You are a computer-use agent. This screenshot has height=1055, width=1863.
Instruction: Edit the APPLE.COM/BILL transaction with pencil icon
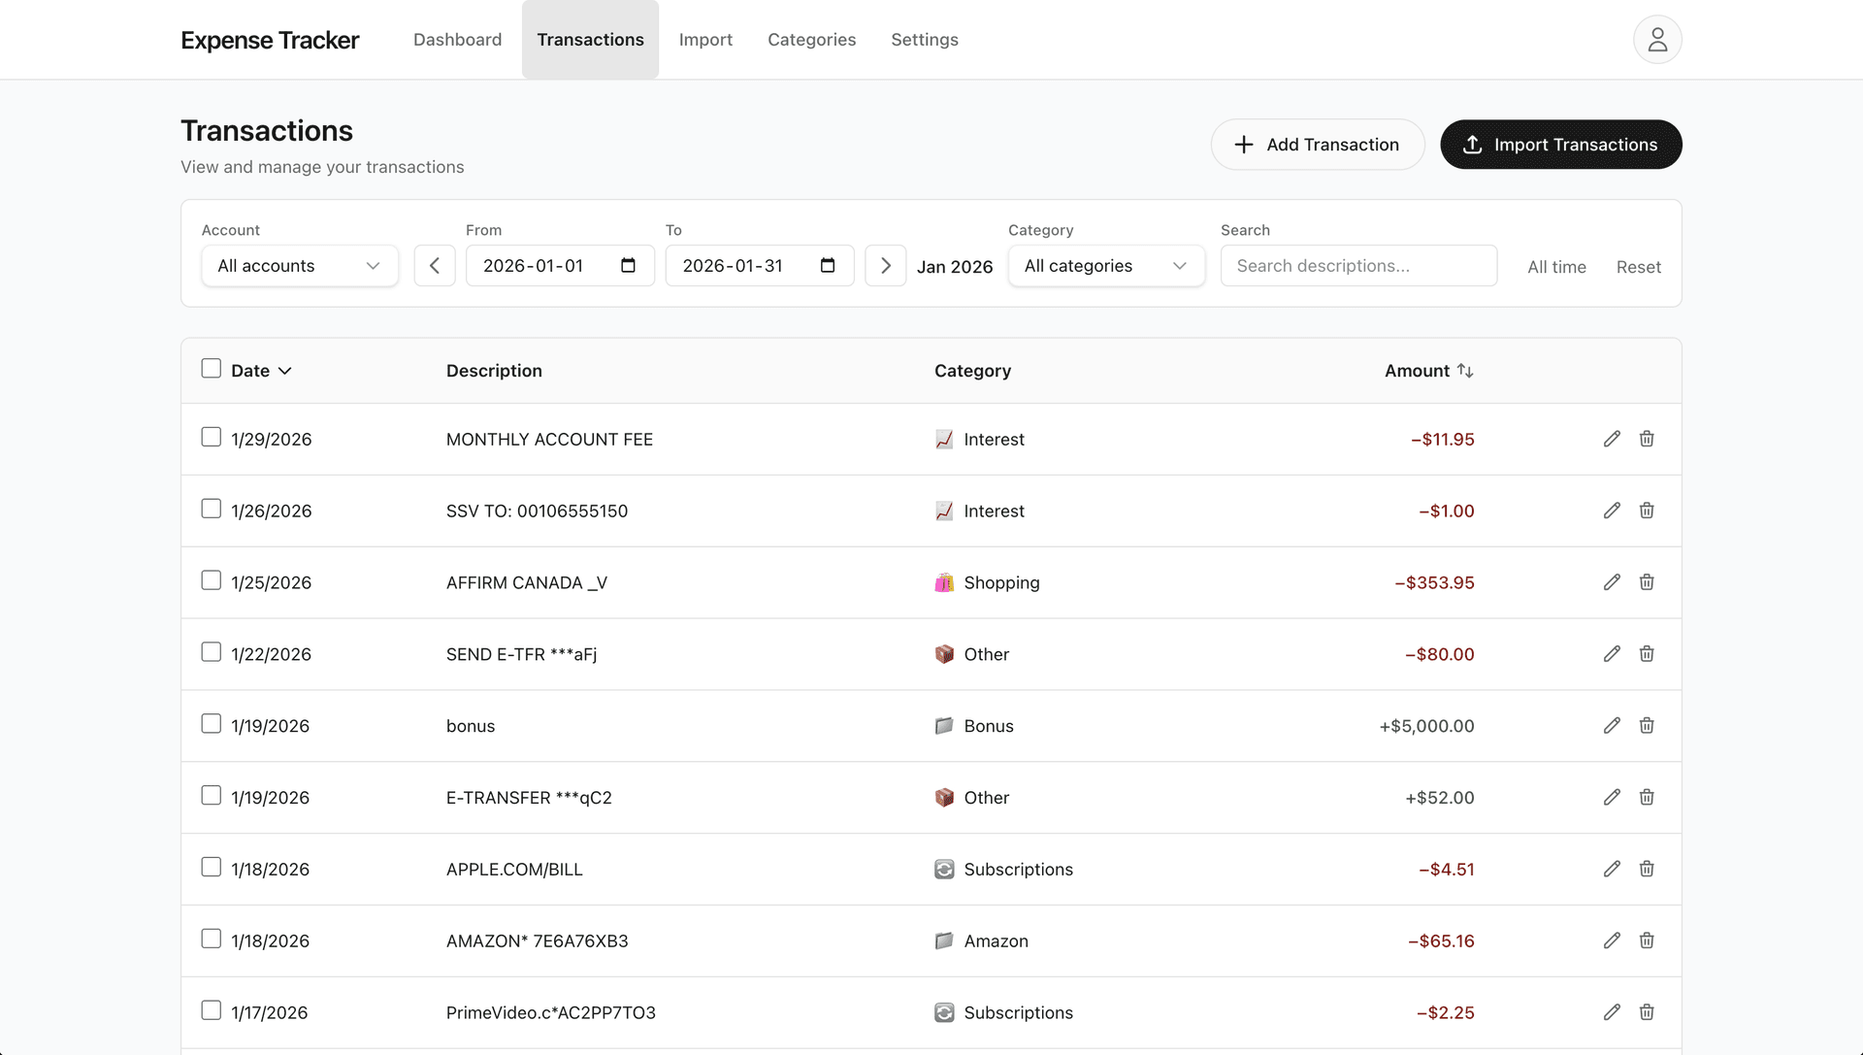1612,869
